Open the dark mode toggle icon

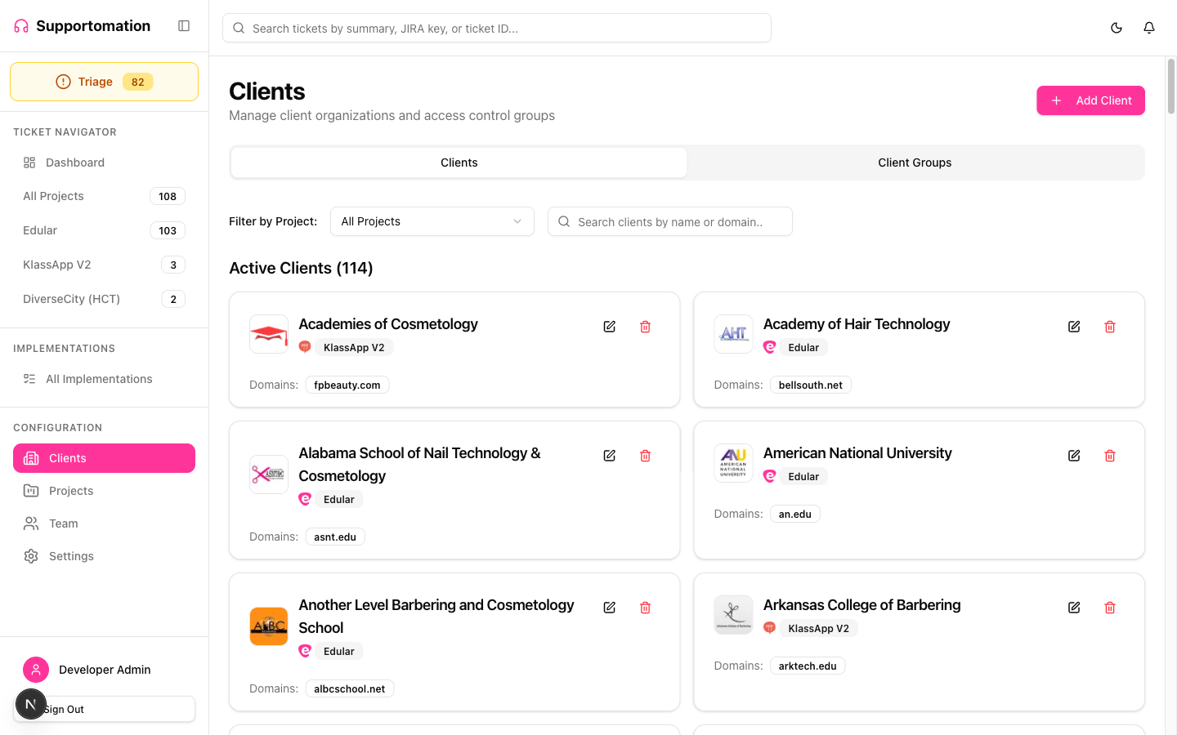point(1117,27)
